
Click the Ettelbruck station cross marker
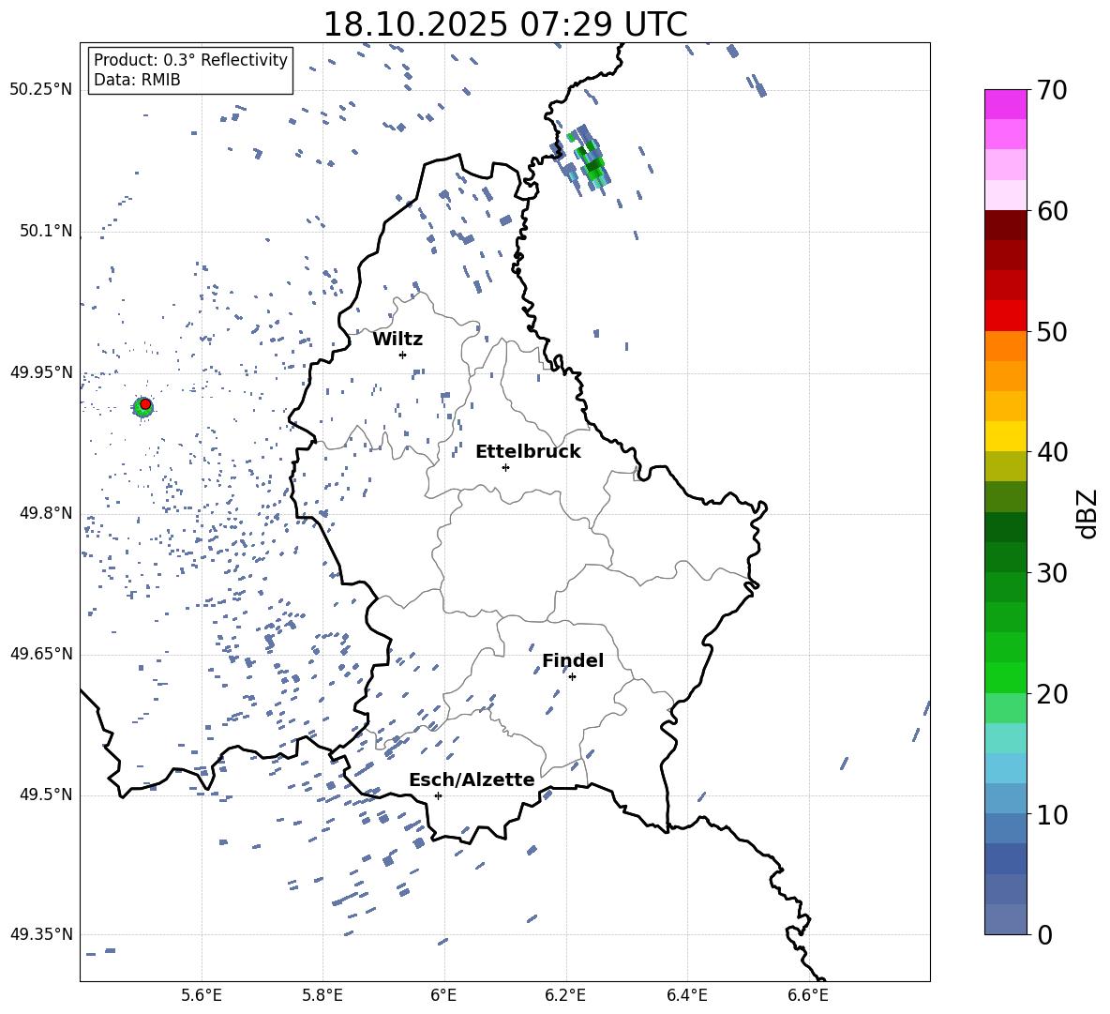[x=505, y=467]
